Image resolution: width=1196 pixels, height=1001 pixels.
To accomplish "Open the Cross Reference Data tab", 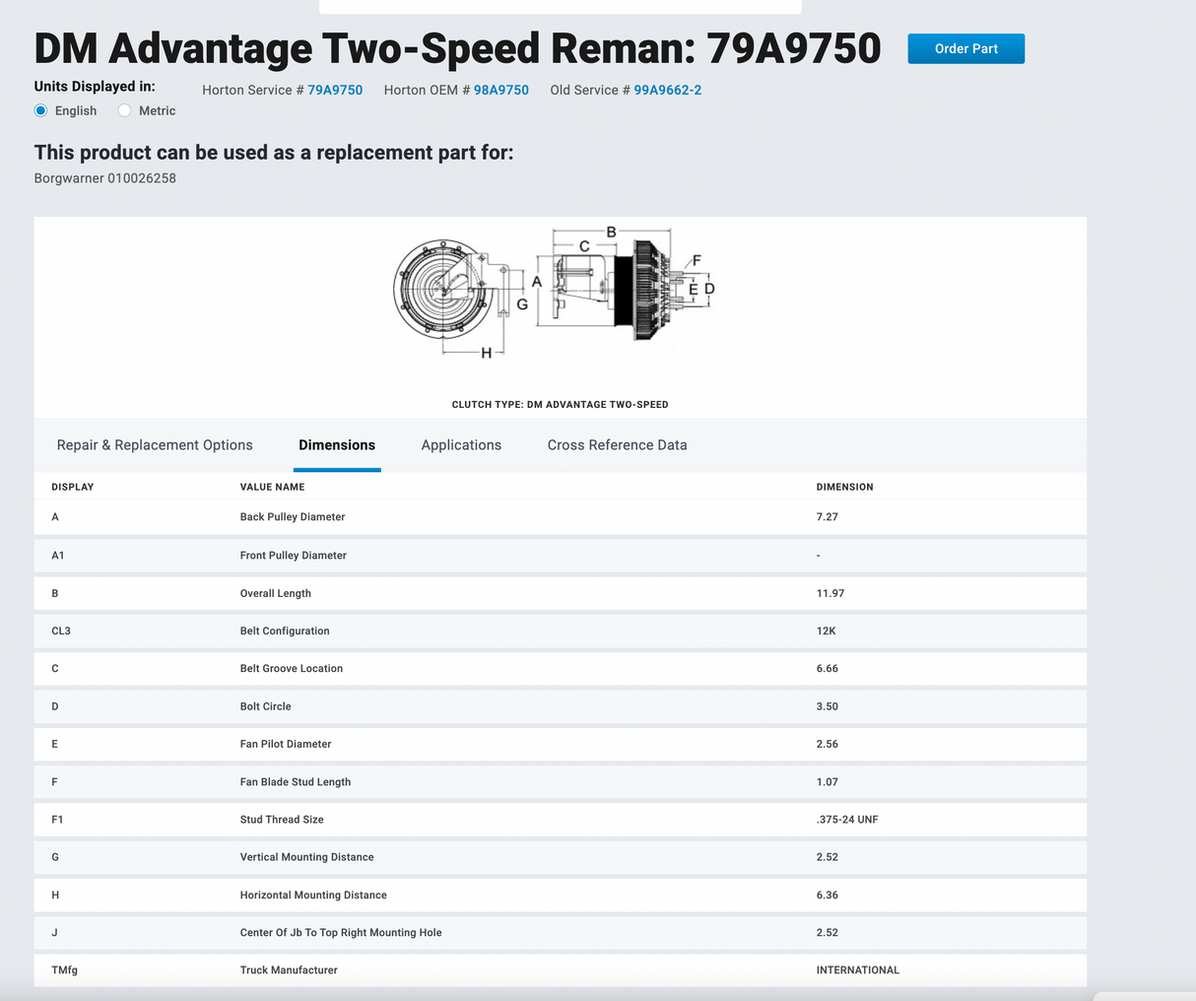I will pos(617,445).
